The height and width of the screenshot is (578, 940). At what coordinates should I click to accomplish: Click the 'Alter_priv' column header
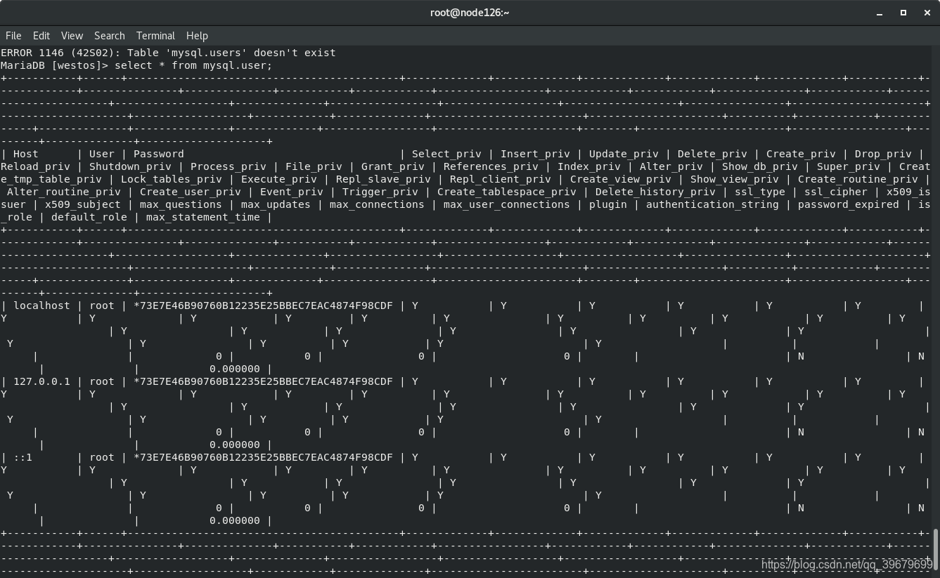pos(671,166)
